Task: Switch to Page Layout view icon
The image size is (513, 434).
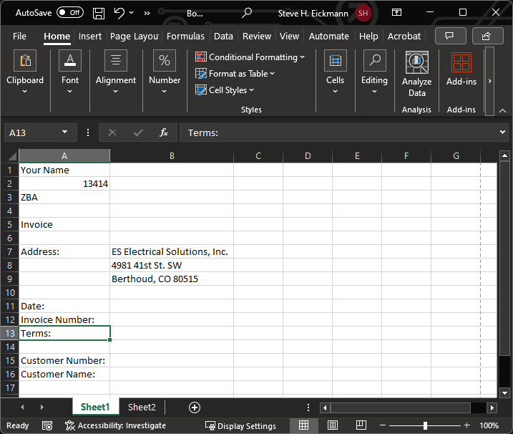Action: pos(333,425)
